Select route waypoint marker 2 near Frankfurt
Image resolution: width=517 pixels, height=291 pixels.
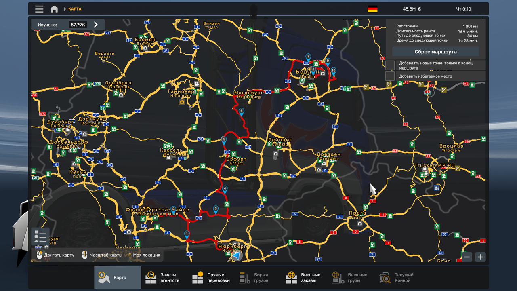[x=173, y=210]
